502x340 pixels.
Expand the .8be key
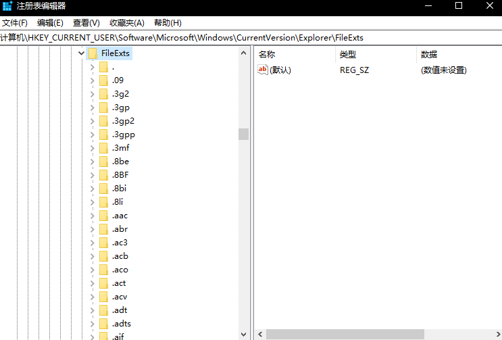pos(93,162)
